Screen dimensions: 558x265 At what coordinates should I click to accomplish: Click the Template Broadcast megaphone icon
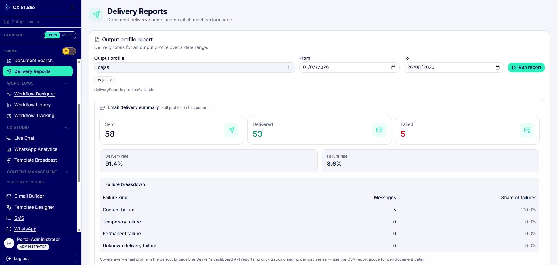coord(9,160)
